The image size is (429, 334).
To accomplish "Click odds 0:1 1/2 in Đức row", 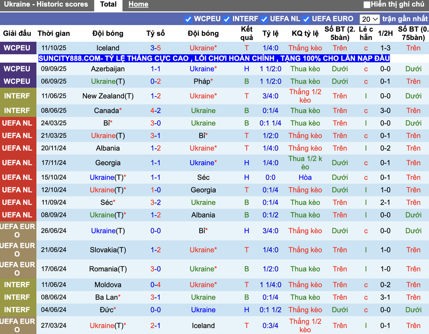I will coord(270,310).
